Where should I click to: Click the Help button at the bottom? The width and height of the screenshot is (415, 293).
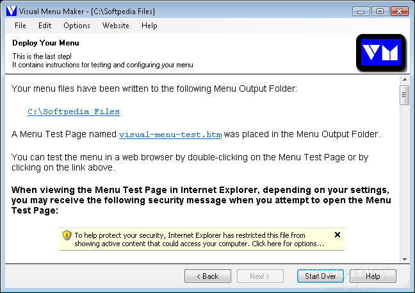(373, 276)
